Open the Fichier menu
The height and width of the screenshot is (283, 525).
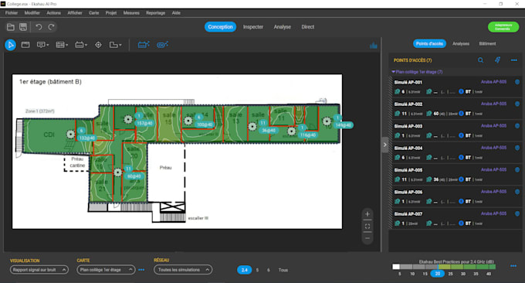point(12,12)
